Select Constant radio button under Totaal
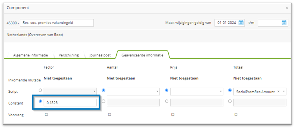Screen dimensions: 296x129 coord(230,101)
